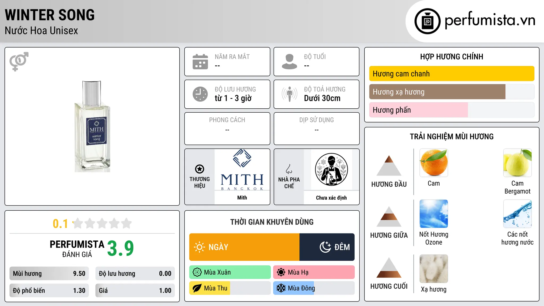Click the snowflake icon for Mùa Đông
The image size is (544, 306).
281,288
